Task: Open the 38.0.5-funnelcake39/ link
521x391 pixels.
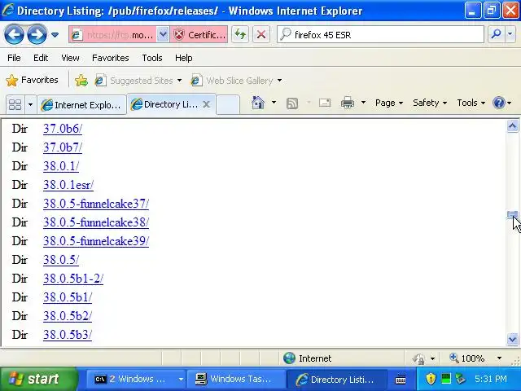Action: pyautogui.click(x=96, y=241)
